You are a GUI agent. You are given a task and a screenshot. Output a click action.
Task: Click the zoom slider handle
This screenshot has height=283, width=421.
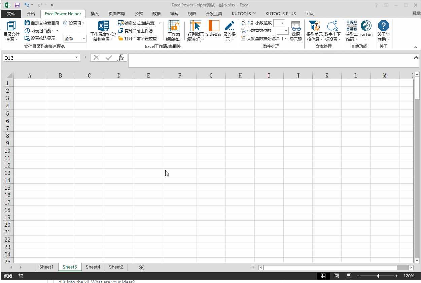(379, 276)
